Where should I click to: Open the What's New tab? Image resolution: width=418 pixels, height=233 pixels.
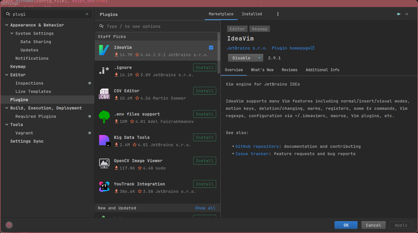click(262, 70)
